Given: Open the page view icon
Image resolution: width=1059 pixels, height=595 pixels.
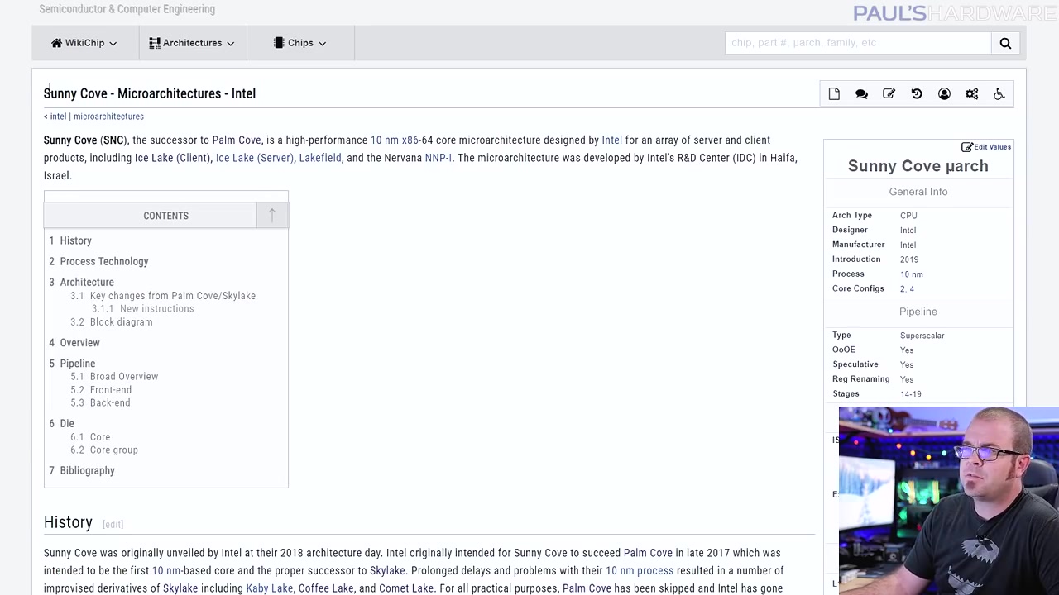Looking at the screenshot, I should click(x=834, y=94).
